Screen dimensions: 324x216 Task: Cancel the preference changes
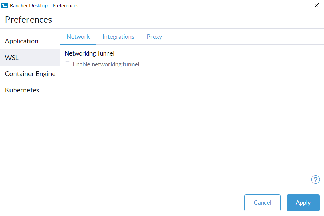262,203
